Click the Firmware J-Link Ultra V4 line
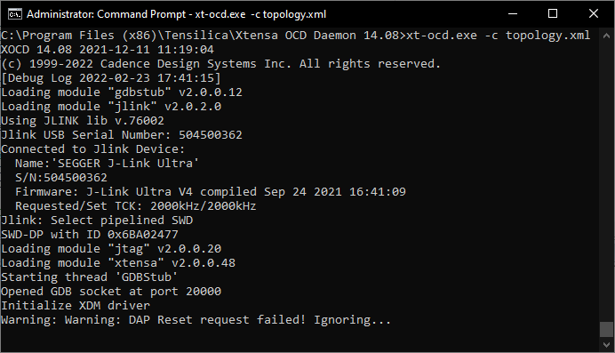615x353 pixels. tap(211, 192)
